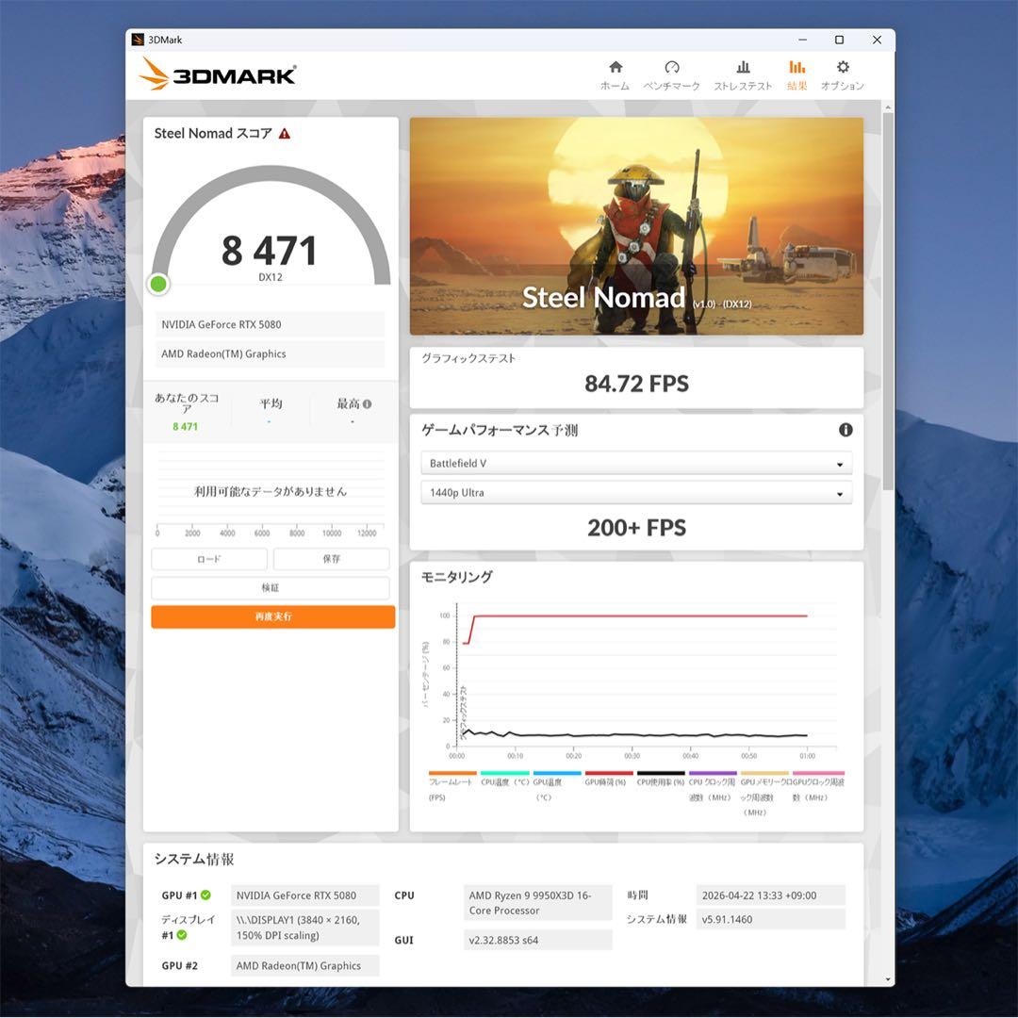Go to the ホーム (Home) tab
The height and width of the screenshot is (1018, 1018).
pos(615,75)
